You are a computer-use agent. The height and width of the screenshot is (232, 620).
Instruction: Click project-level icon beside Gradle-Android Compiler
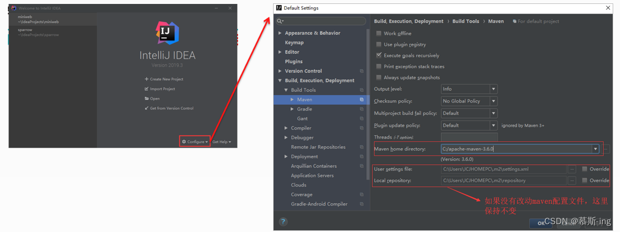point(362,204)
